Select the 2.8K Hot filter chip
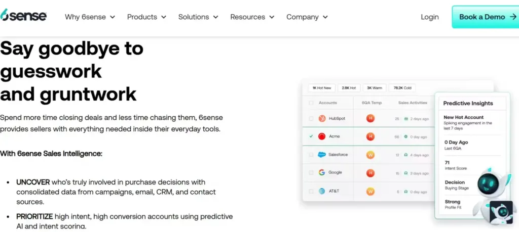This screenshot has height=232, width=519. pyautogui.click(x=349, y=88)
